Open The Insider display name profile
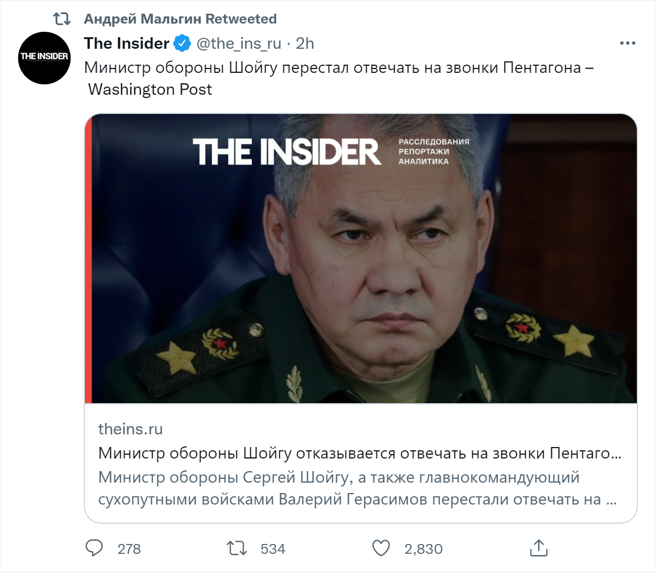Screen dimensions: 656x573 coord(126,43)
